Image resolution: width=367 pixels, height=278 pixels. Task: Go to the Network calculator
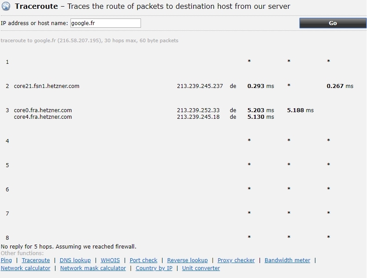point(26,268)
